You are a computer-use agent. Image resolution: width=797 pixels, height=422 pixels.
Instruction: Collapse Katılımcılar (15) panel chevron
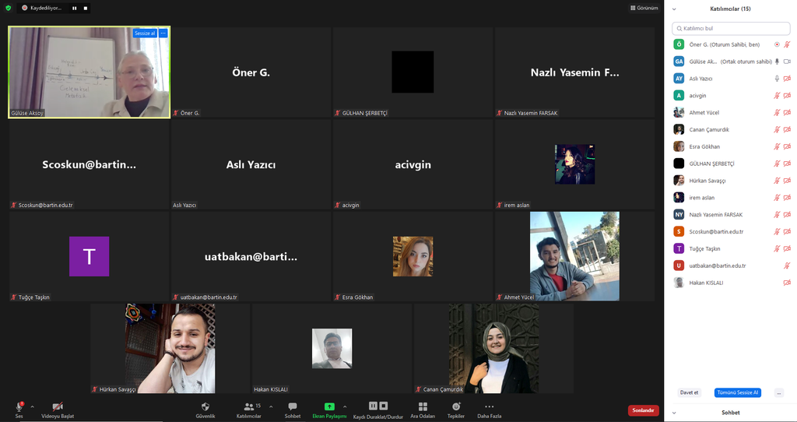click(x=674, y=9)
